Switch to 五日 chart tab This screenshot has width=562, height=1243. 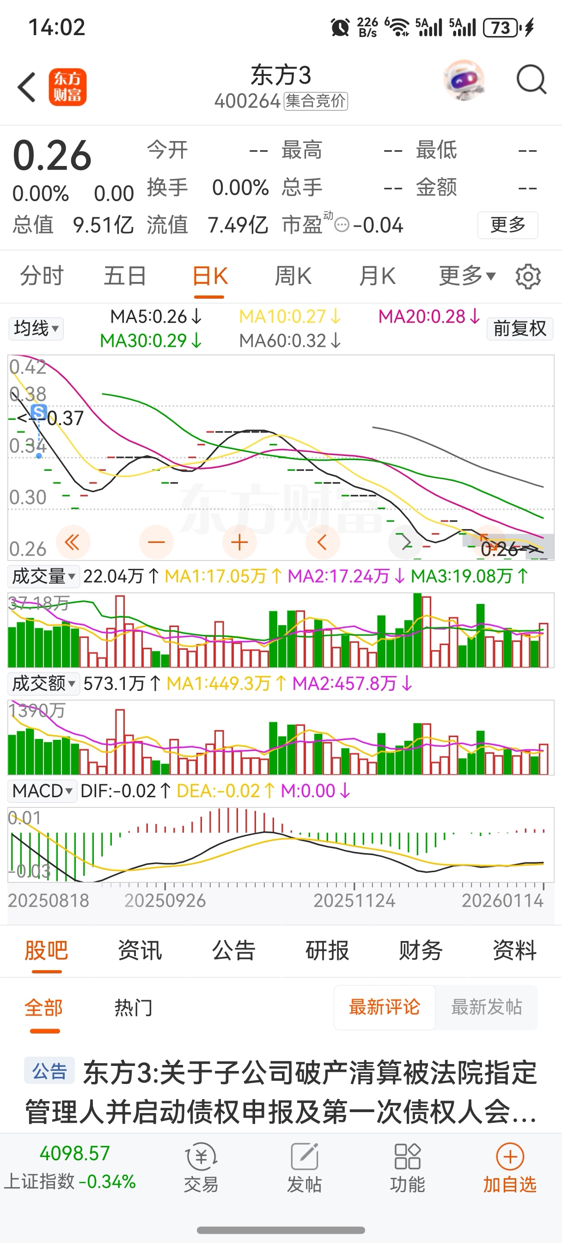point(125,276)
